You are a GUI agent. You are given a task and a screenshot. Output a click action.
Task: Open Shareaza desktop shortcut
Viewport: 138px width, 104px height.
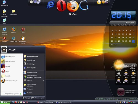pyautogui.click(x=4, y=39)
